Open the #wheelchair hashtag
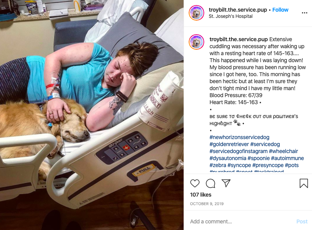The width and height of the screenshot is (312, 230). (x=283, y=151)
